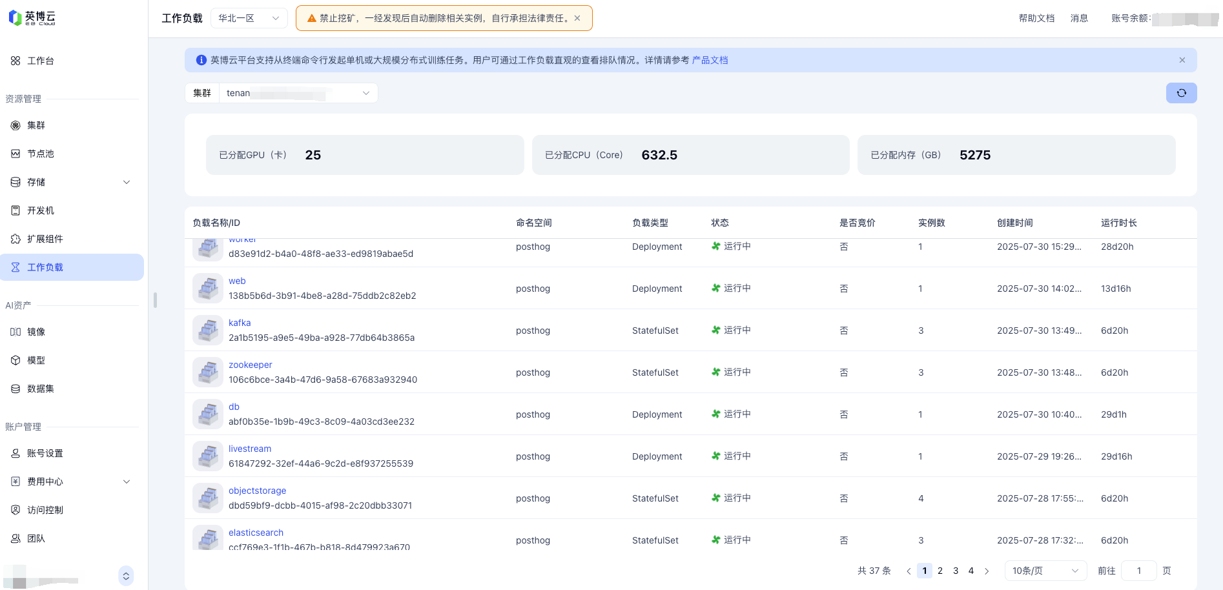Click 账号余额 in top bar

(x=1130, y=18)
